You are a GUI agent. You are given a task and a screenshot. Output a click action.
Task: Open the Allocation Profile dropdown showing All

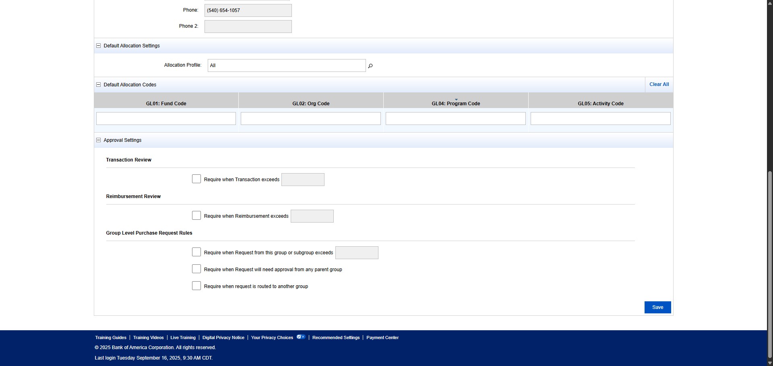pyautogui.click(x=286, y=65)
